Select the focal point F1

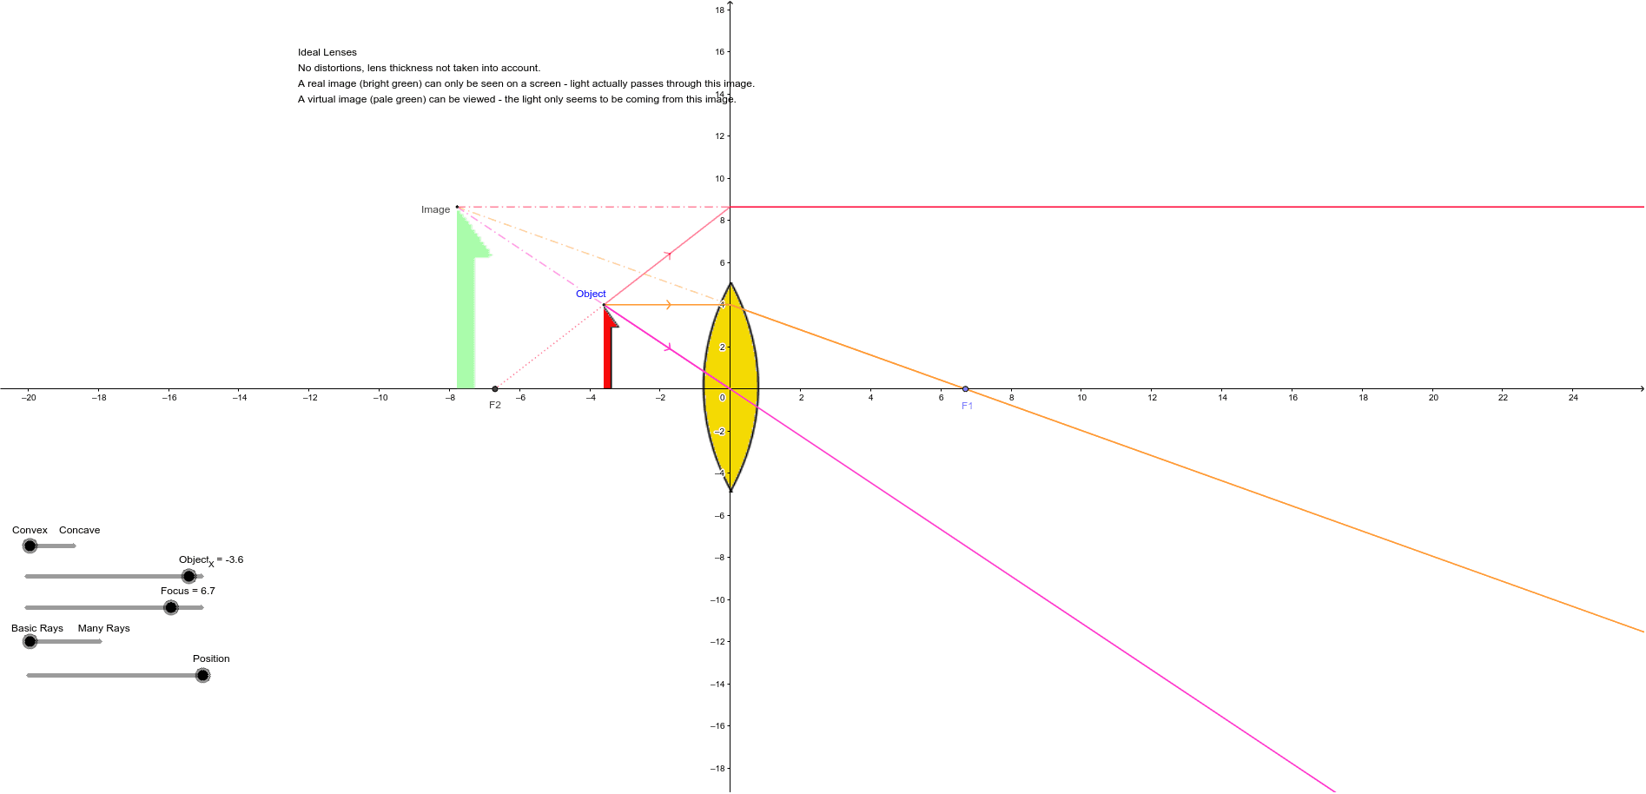click(964, 388)
